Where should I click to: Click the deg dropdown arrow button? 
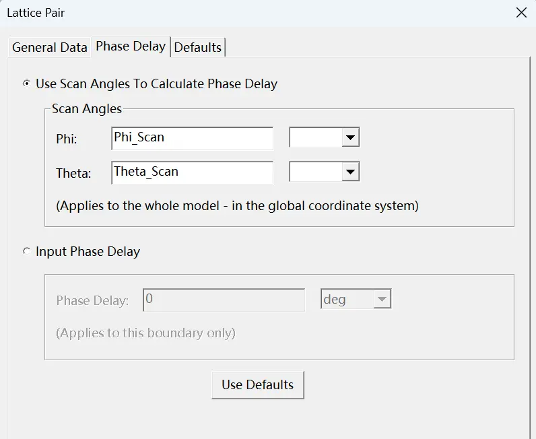[382, 299]
